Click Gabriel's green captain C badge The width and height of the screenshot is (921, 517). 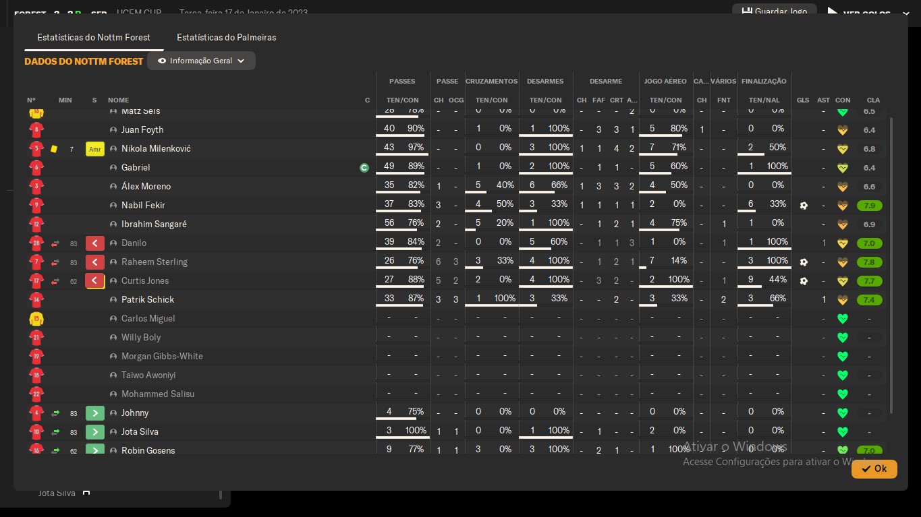tap(364, 168)
